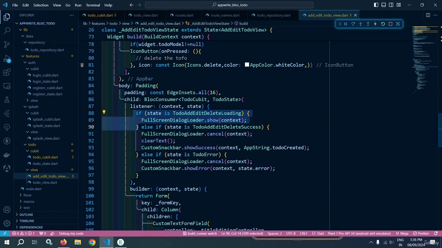Toggle the Ninja status bar item

402,234
